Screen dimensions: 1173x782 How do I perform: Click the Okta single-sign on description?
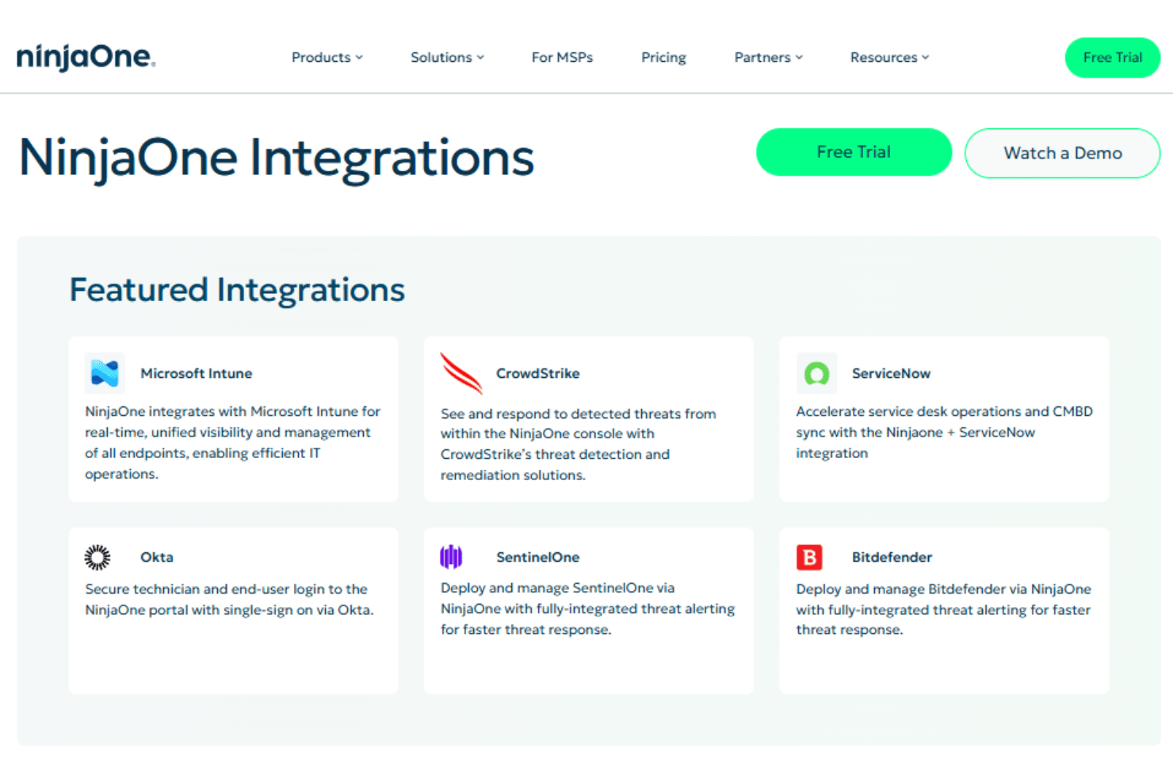(x=229, y=599)
